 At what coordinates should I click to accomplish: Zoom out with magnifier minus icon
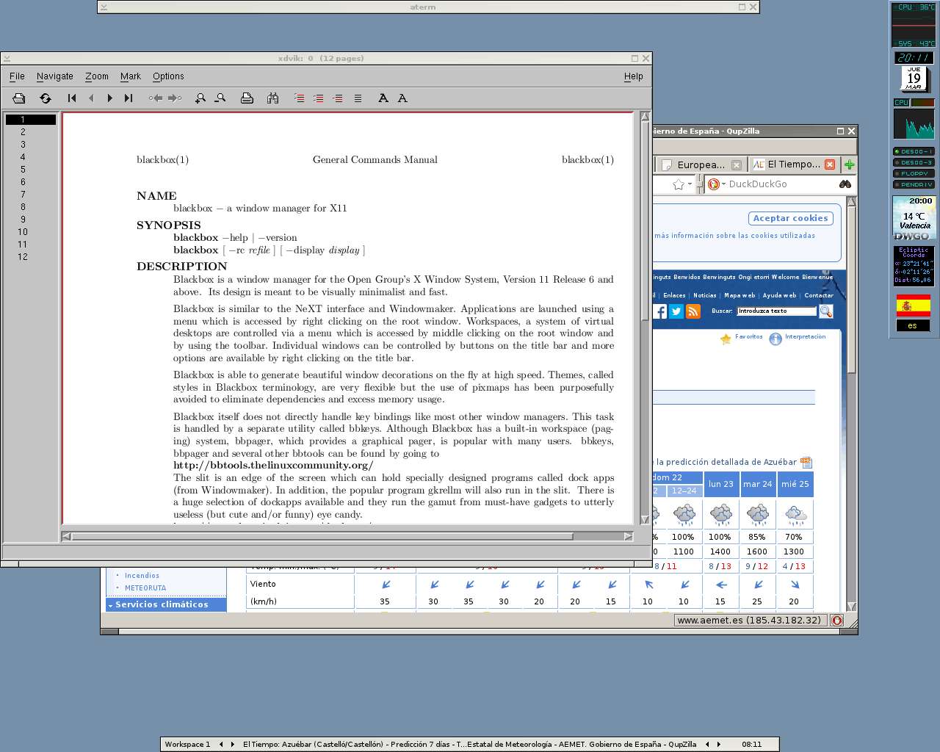tap(220, 98)
